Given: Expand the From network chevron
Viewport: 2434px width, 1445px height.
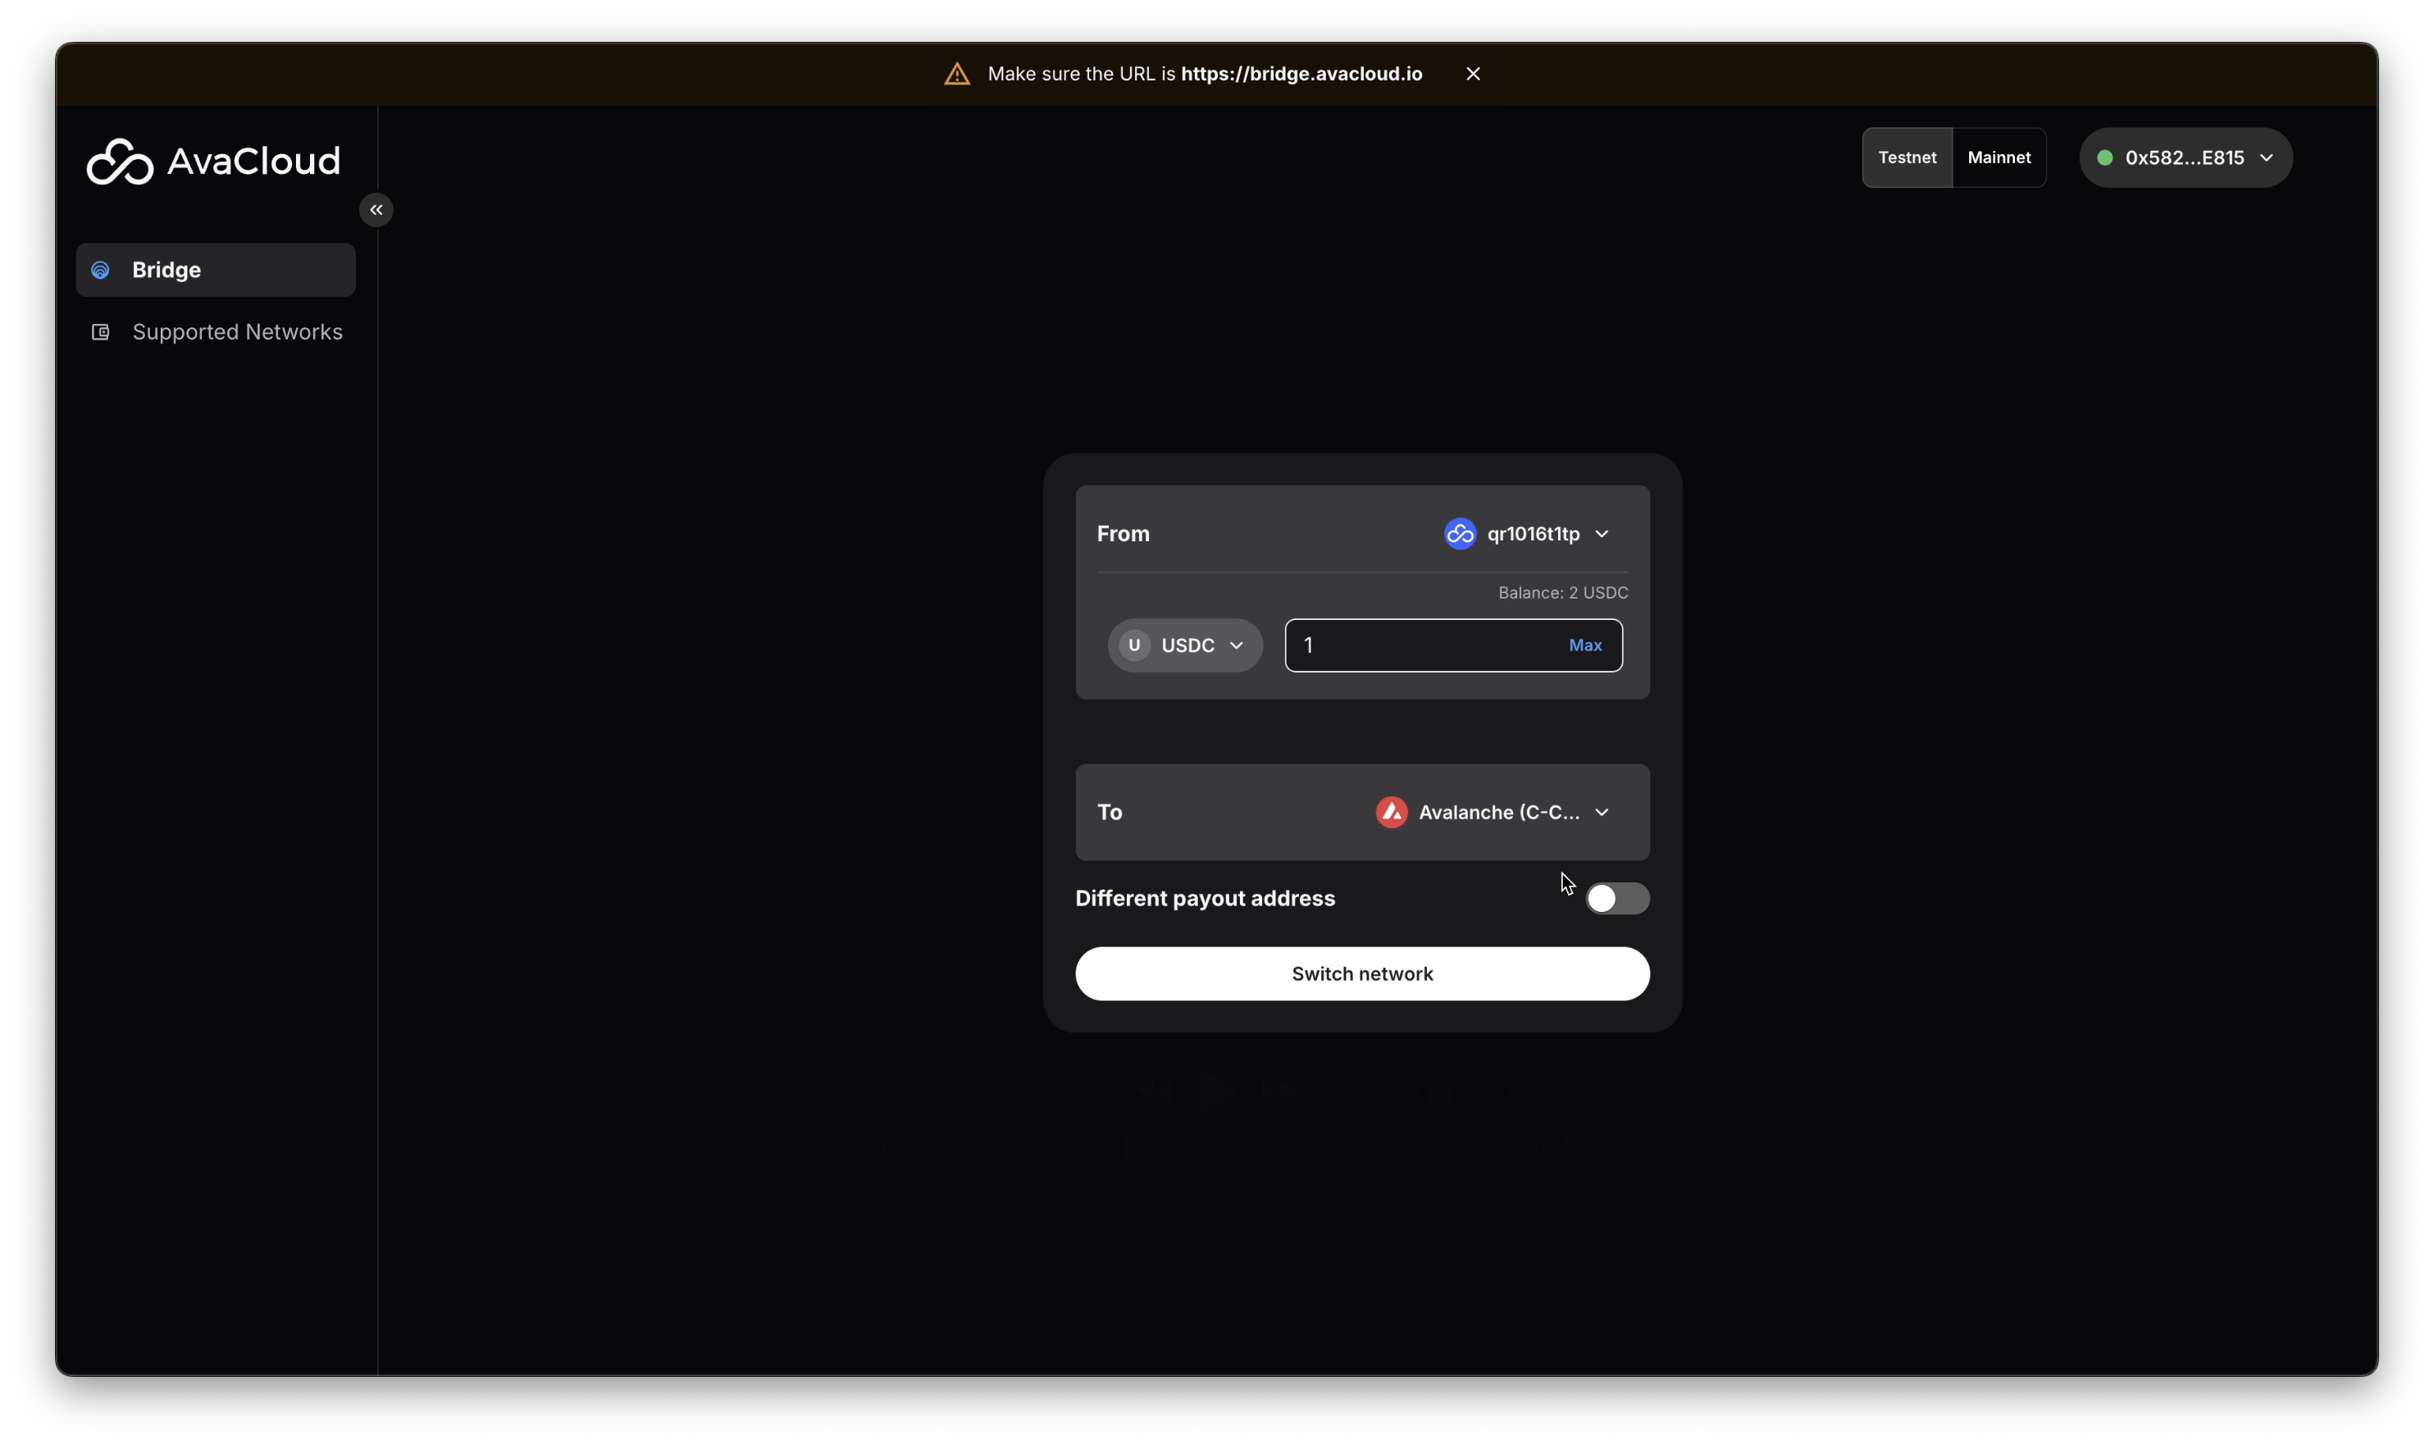Looking at the screenshot, I should 1602,534.
